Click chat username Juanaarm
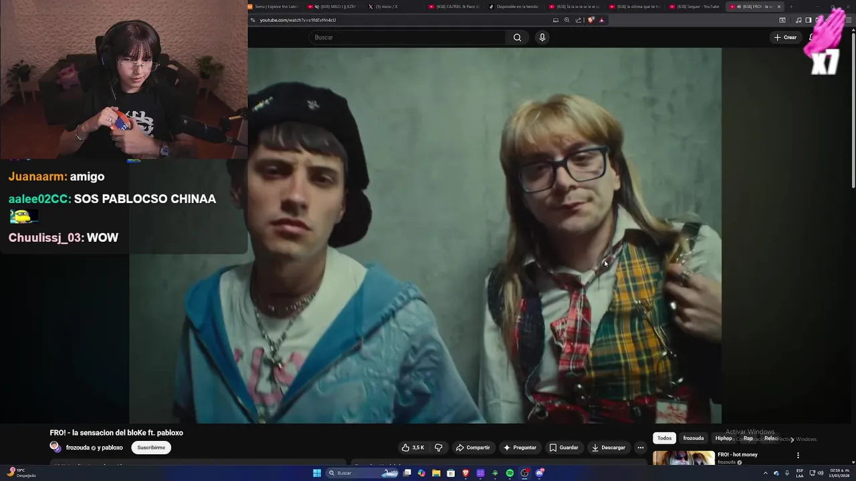856x481 pixels. (x=37, y=177)
